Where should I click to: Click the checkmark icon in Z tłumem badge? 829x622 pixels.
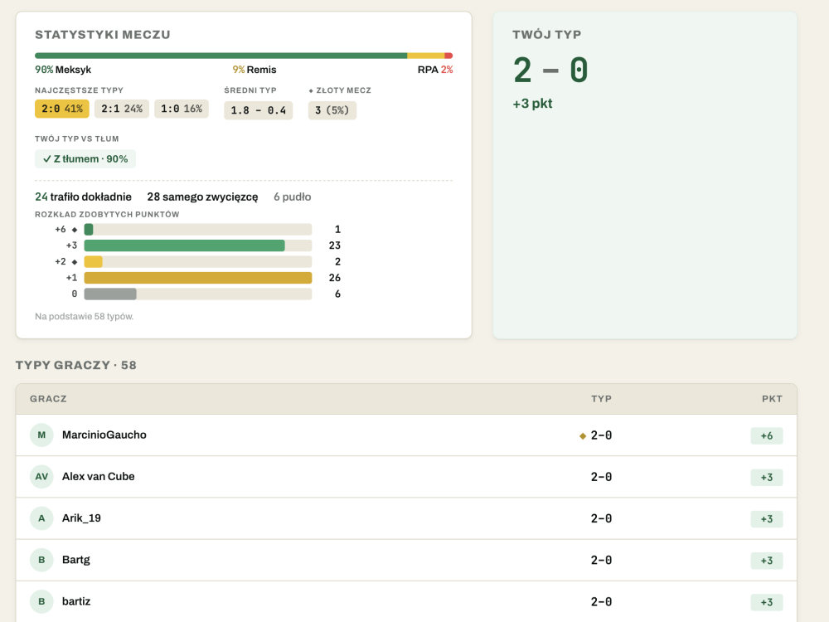(46, 158)
